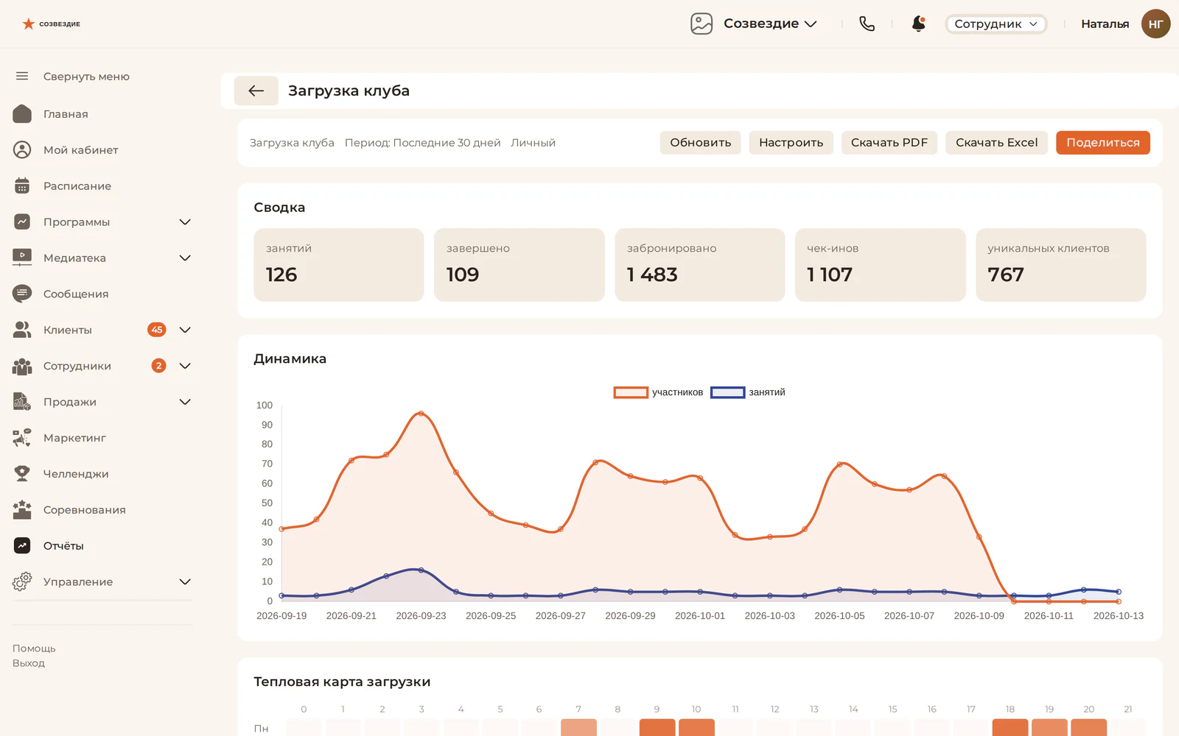Click the Продажи sidebar icon
This screenshot has height=736, width=1179.
point(22,402)
